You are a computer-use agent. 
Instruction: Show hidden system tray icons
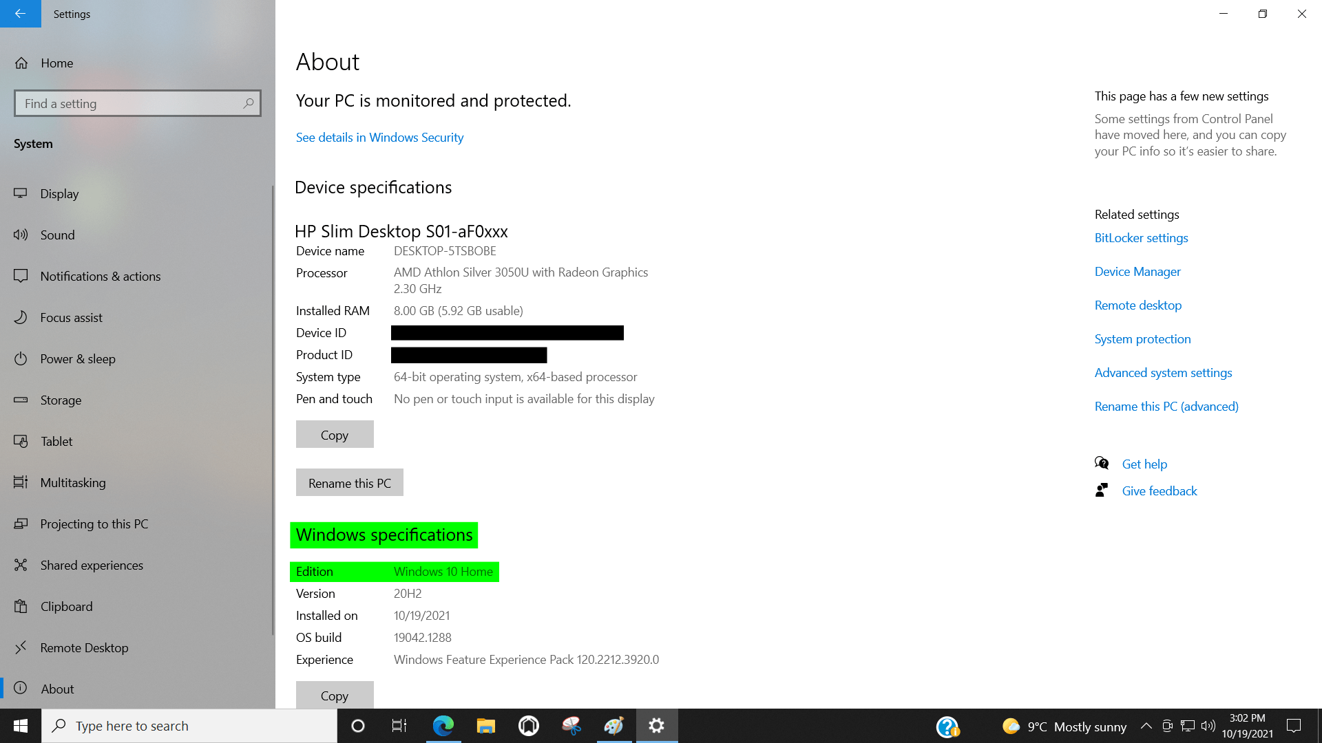click(1146, 726)
